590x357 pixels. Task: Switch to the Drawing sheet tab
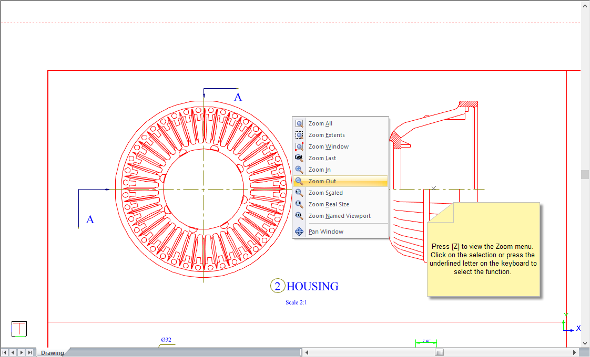point(52,353)
